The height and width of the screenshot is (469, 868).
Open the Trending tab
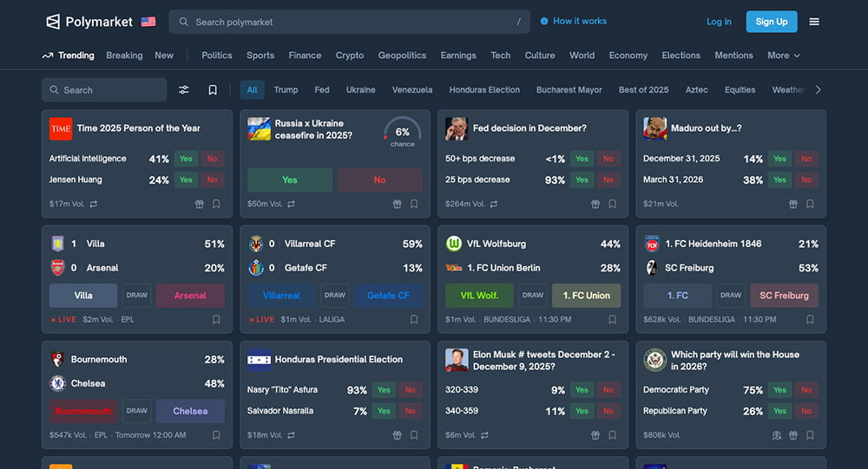pyautogui.click(x=68, y=55)
